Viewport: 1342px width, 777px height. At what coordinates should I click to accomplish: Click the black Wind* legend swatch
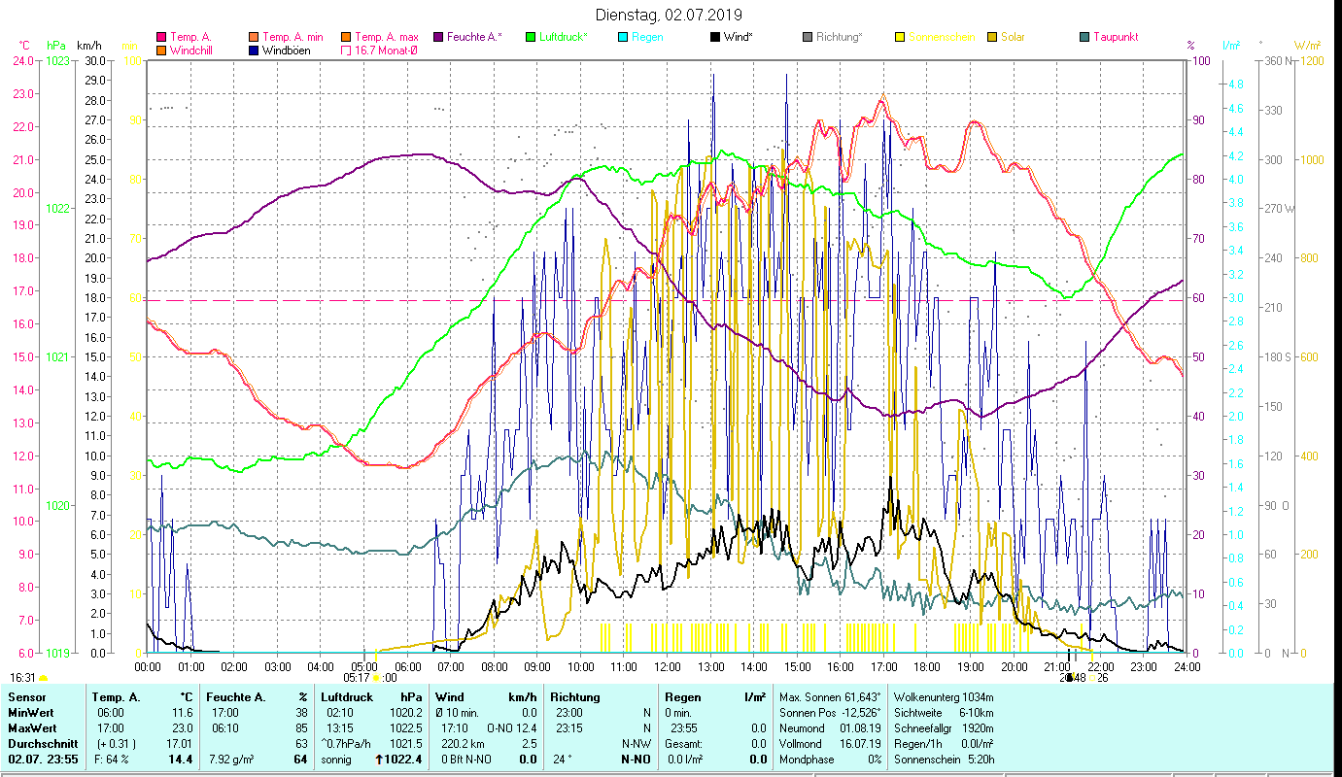point(714,38)
